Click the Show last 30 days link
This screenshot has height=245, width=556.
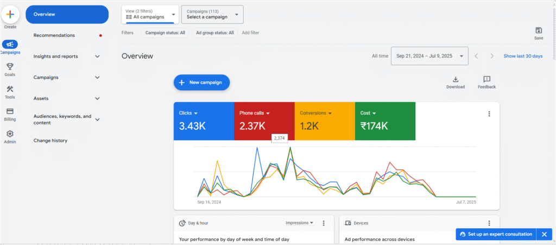click(x=523, y=56)
